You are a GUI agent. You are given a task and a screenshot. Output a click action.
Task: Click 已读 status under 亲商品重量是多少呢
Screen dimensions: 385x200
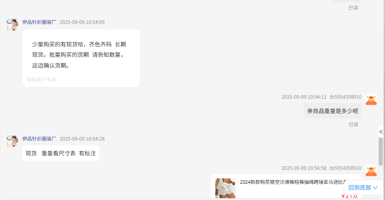353,124
